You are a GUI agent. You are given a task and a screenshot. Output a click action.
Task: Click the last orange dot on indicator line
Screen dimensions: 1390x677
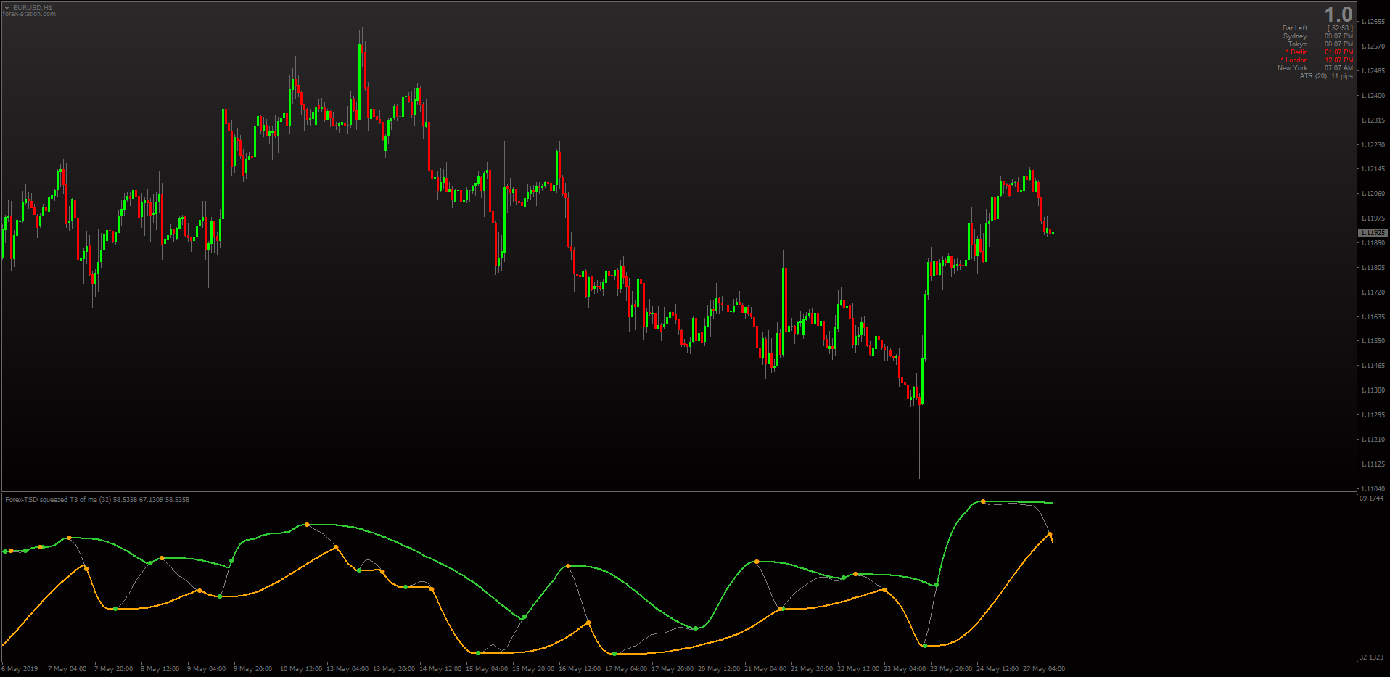pos(1050,535)
